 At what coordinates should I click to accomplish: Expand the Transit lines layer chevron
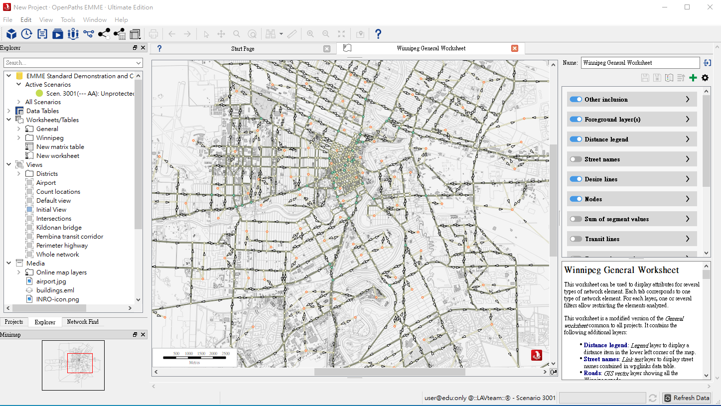tap(688, 239)
